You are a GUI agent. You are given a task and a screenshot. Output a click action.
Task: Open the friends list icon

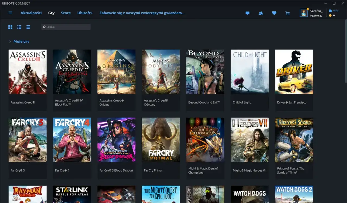coord(261,13)
